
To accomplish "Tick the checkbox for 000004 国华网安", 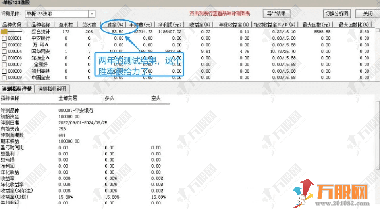I will [x=4, y=52].
